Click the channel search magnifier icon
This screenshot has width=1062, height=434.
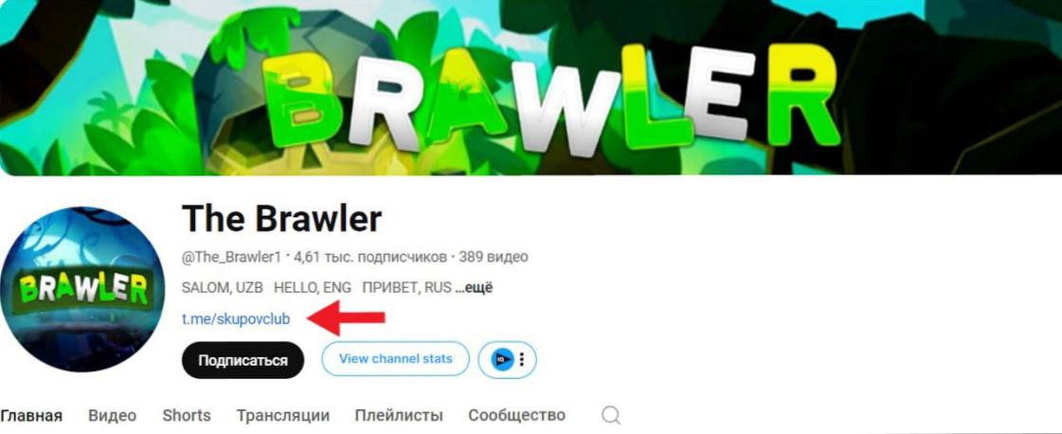point(611,415)
